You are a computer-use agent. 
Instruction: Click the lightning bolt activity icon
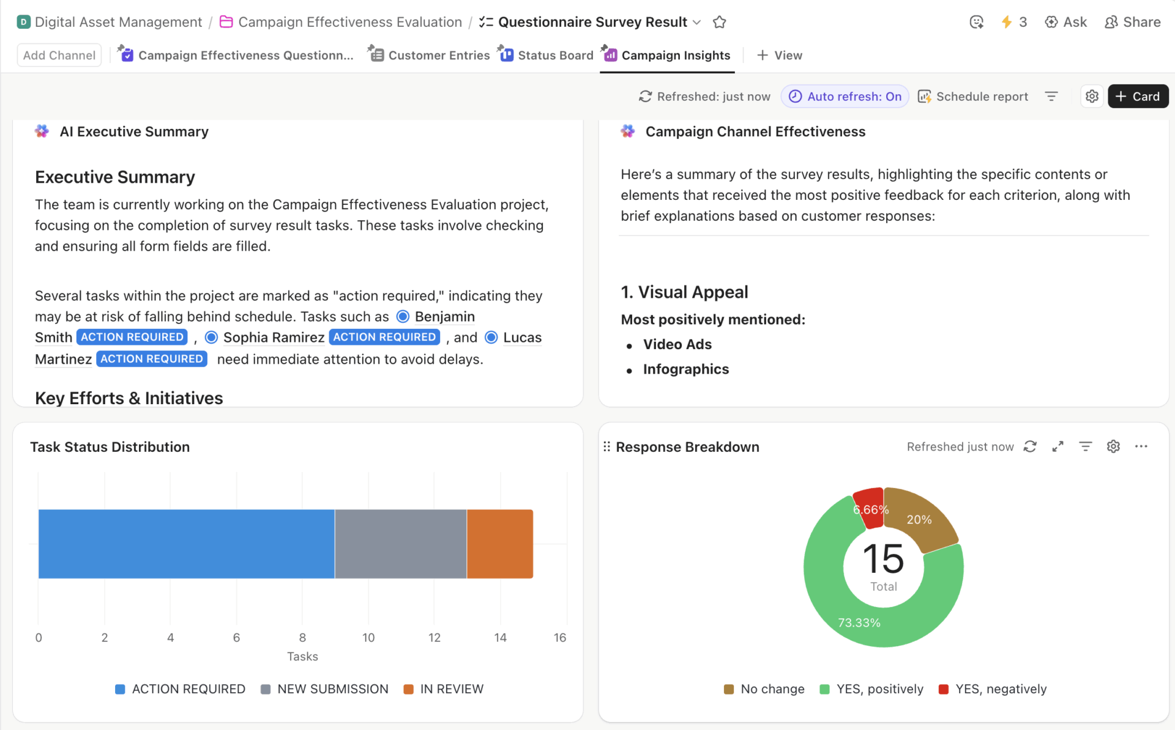[1007, 21]
